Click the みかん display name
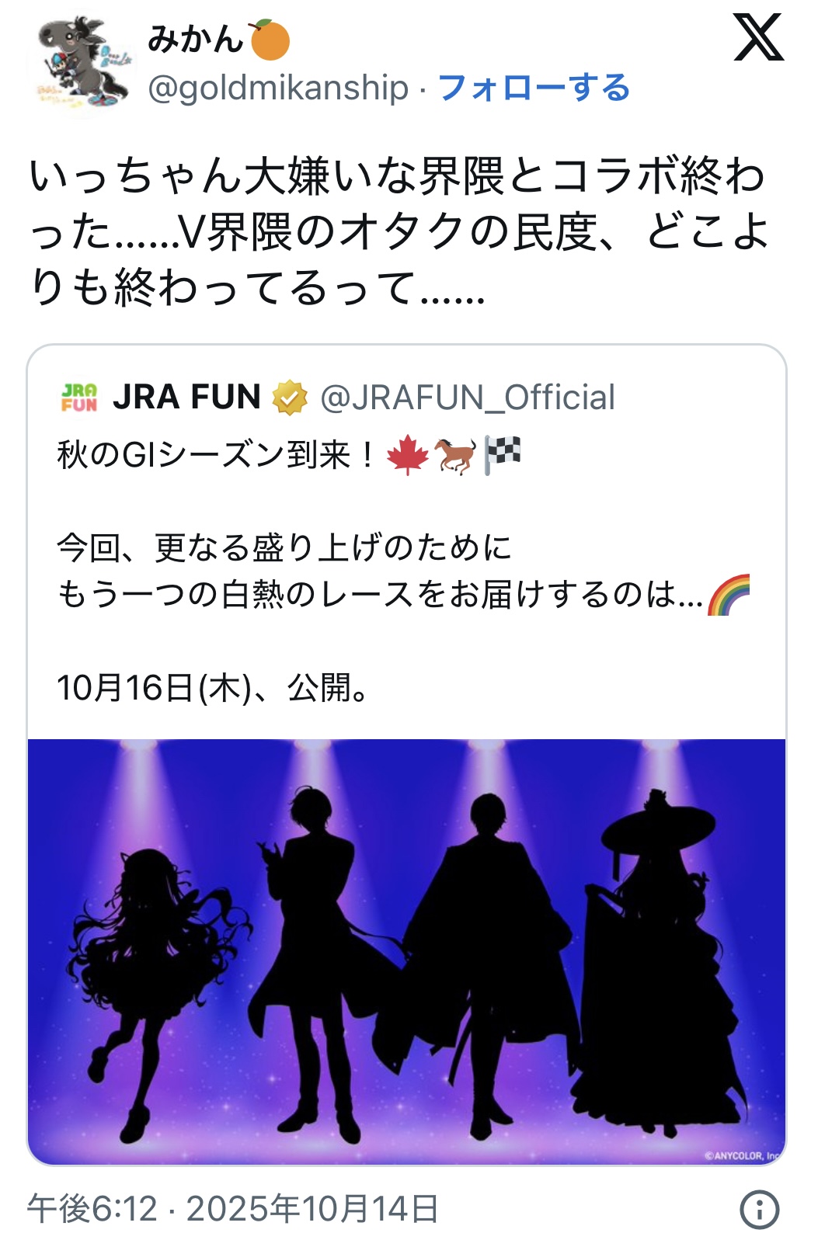Image resolution: width=818 pixels, height=1240 pixels. point(196,39)
